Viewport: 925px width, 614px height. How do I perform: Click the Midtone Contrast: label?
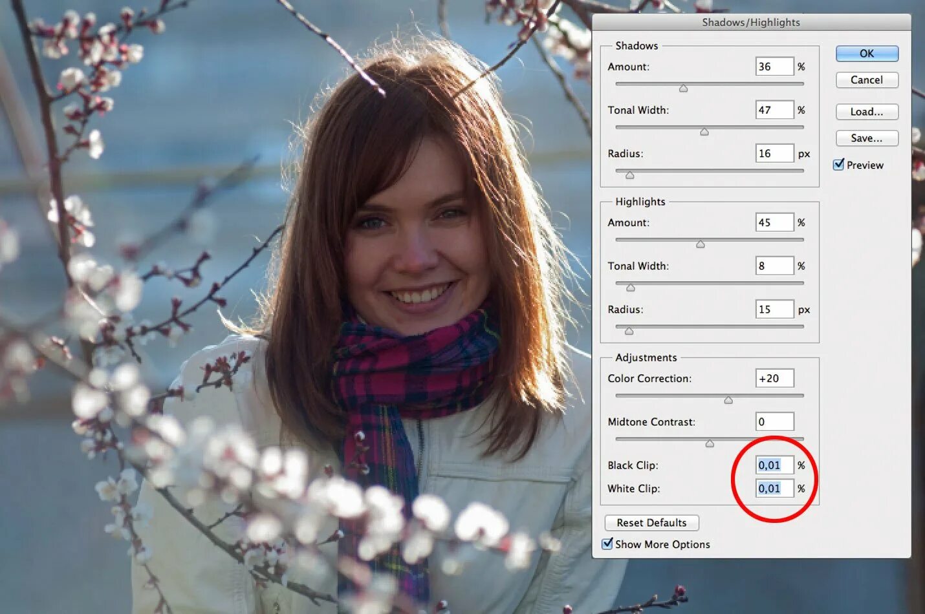(x=651, y=422)
